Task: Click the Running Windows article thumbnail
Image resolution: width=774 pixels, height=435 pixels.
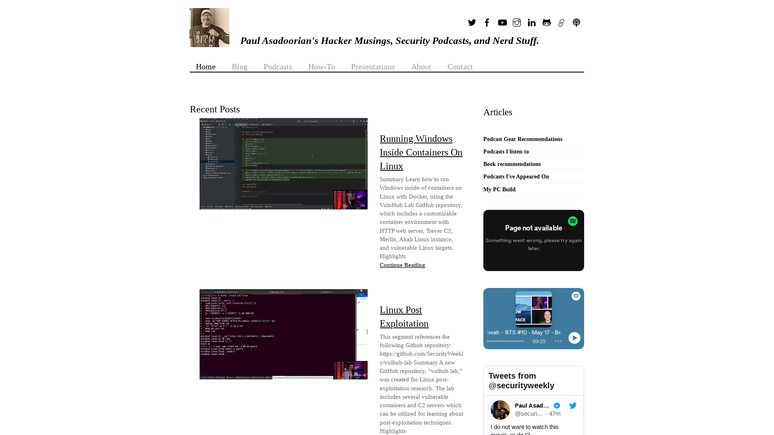Action: pos(283,164)
